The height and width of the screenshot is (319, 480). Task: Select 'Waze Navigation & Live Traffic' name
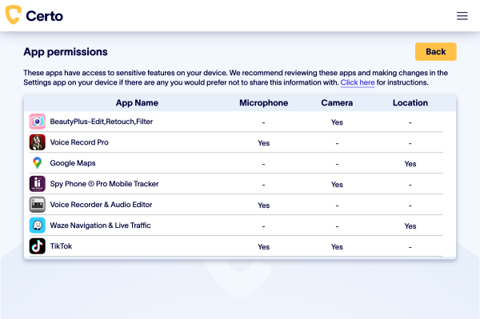(x=101, y=225)
